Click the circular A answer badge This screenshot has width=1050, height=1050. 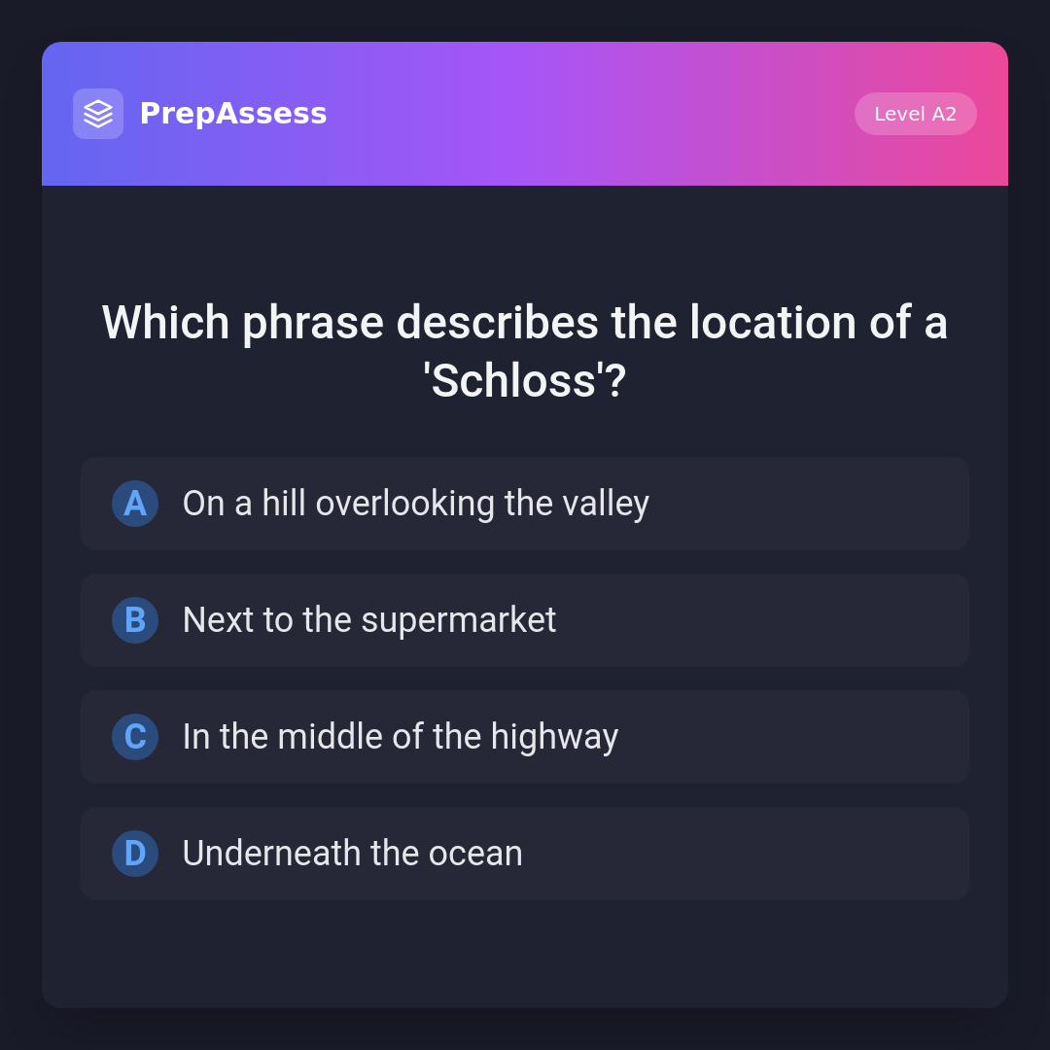click(135, 504)
